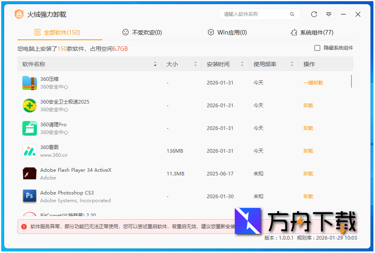Click the Adobe Photoshop CS3 Ps icon
This screenshot has width=375, height=253.
point(29,196)
